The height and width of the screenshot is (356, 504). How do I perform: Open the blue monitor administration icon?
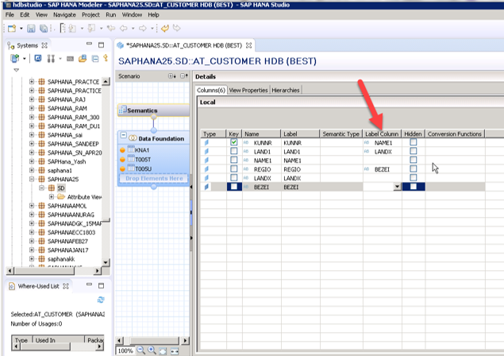tap(38, 58)
